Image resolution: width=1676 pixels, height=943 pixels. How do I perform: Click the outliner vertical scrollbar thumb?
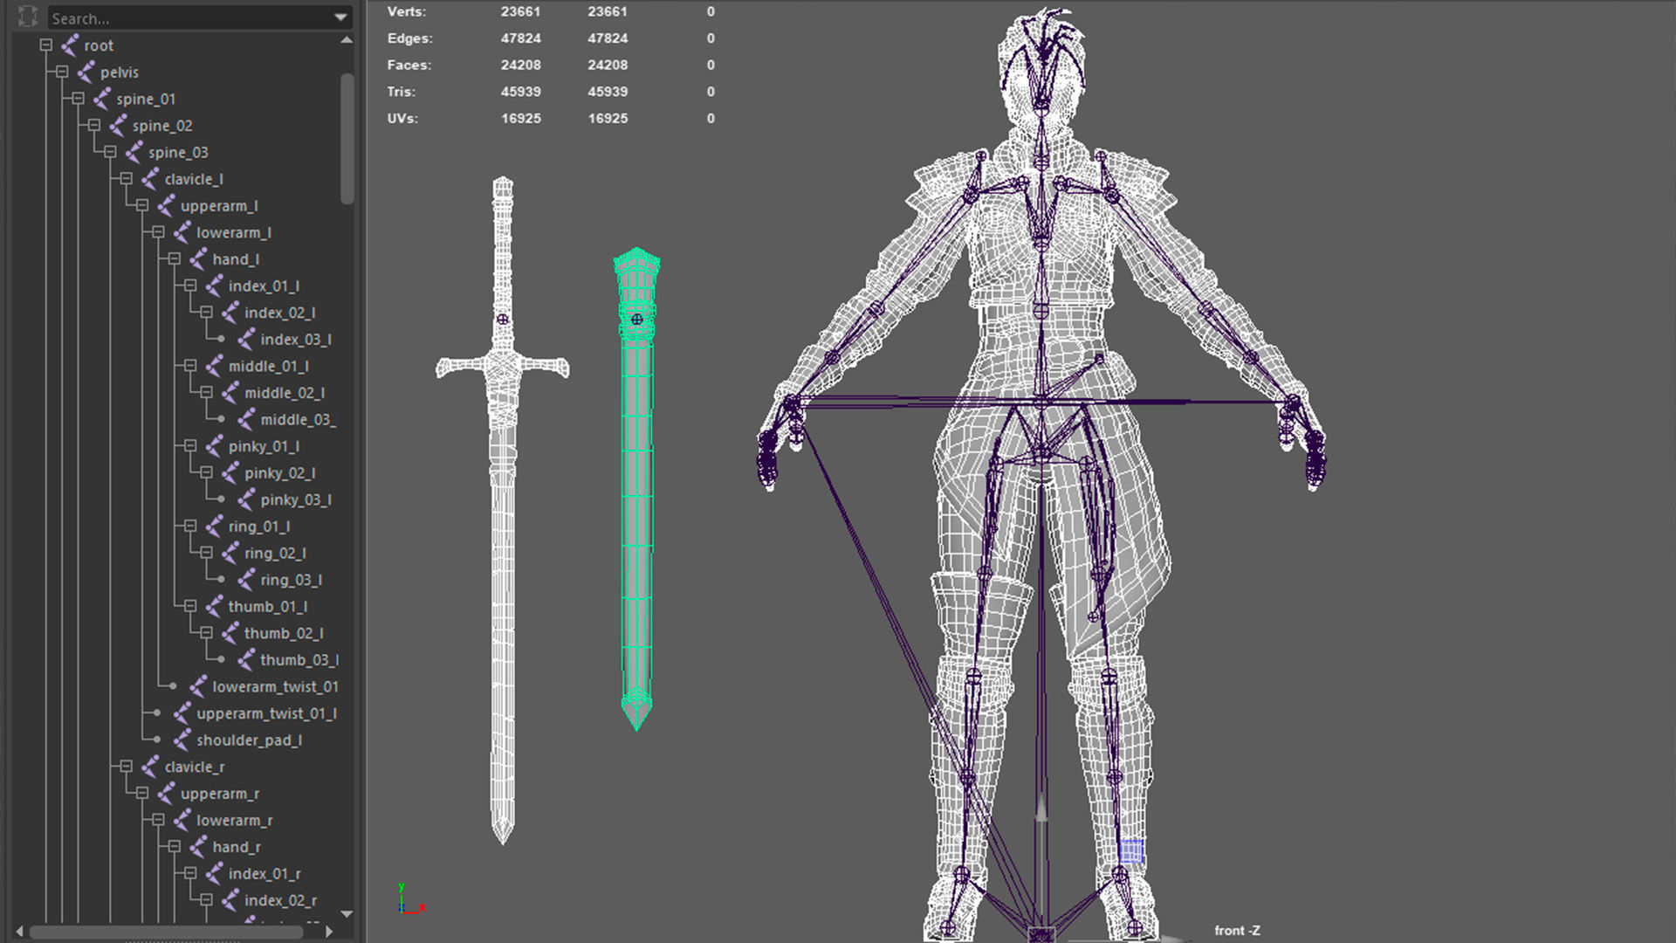coord(347,140)
